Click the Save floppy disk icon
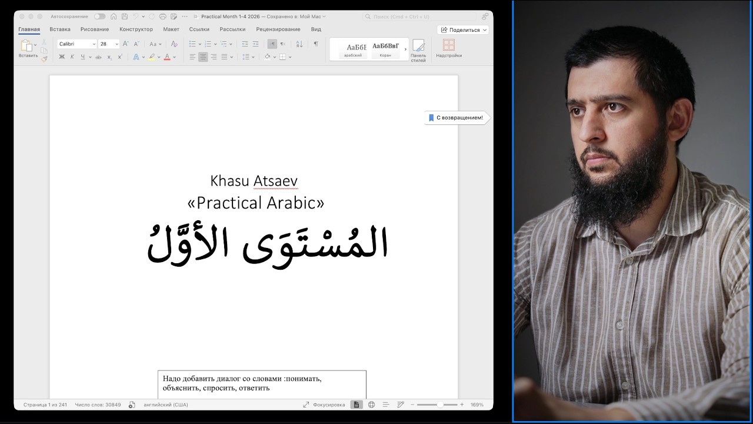753x424 pixels. (x=125, y=16)
